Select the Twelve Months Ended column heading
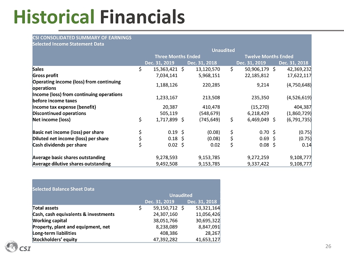The height and width of the screenshot is (258, 344). coord(269,56)
